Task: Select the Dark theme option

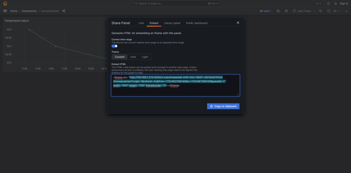Action: tap(133, 57)
